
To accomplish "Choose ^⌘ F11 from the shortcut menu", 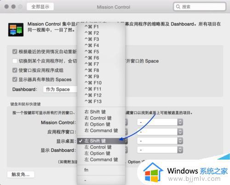I will coord(101,89).
